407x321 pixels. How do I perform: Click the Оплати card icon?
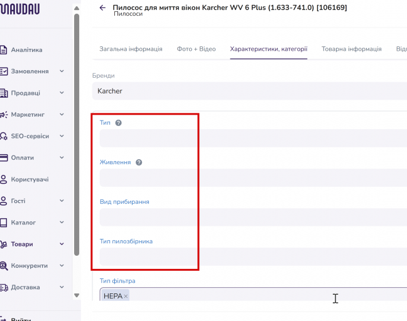point(4,158)
